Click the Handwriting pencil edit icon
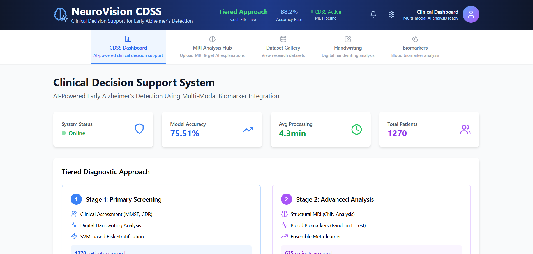533x254 pixels. click(348, 39)
